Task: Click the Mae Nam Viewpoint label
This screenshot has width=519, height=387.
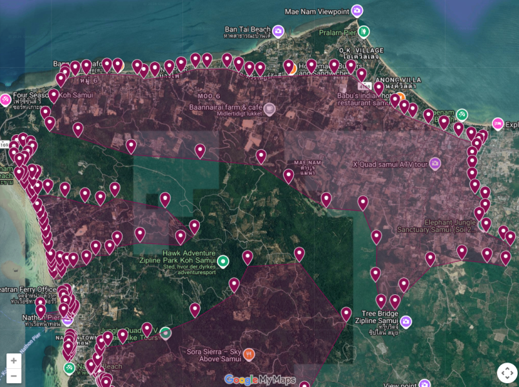Action: point(317,12)
